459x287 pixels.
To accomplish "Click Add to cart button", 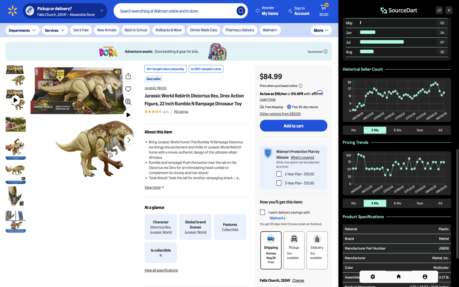I will pyautogui.click(x=293, y=126).
